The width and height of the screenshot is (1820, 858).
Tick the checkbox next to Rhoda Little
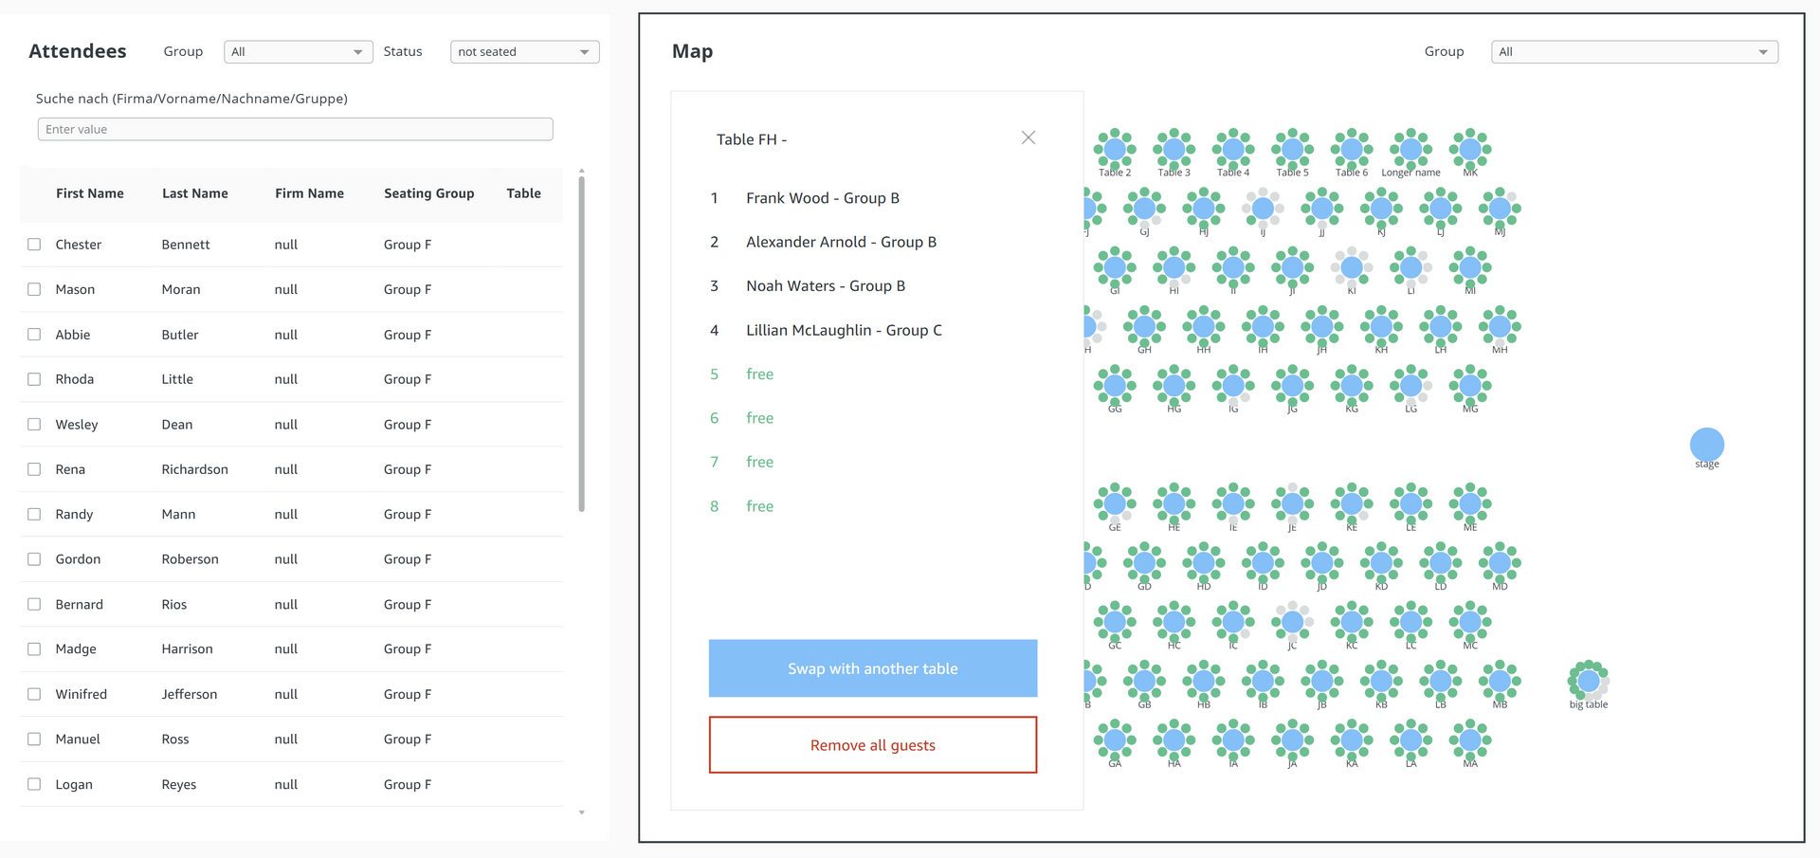tap(34, 379)
